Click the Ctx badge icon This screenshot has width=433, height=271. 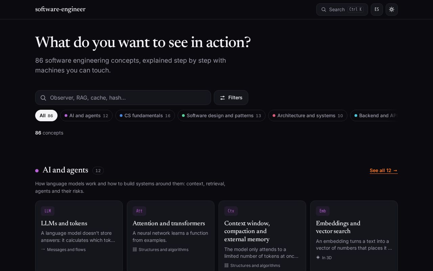click(231, 211)
